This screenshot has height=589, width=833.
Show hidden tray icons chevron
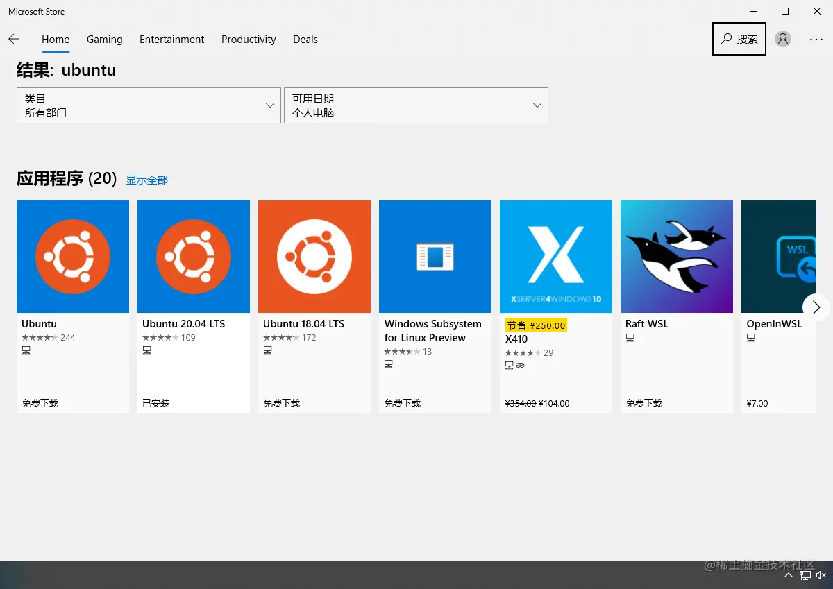(x=789, y=576)
